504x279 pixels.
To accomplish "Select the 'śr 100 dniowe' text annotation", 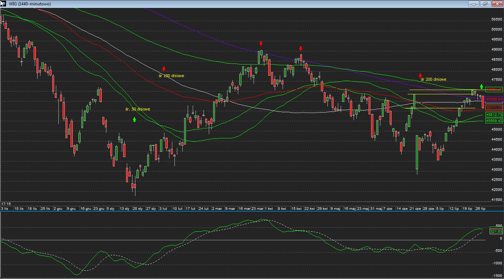I will pos(171,76).
